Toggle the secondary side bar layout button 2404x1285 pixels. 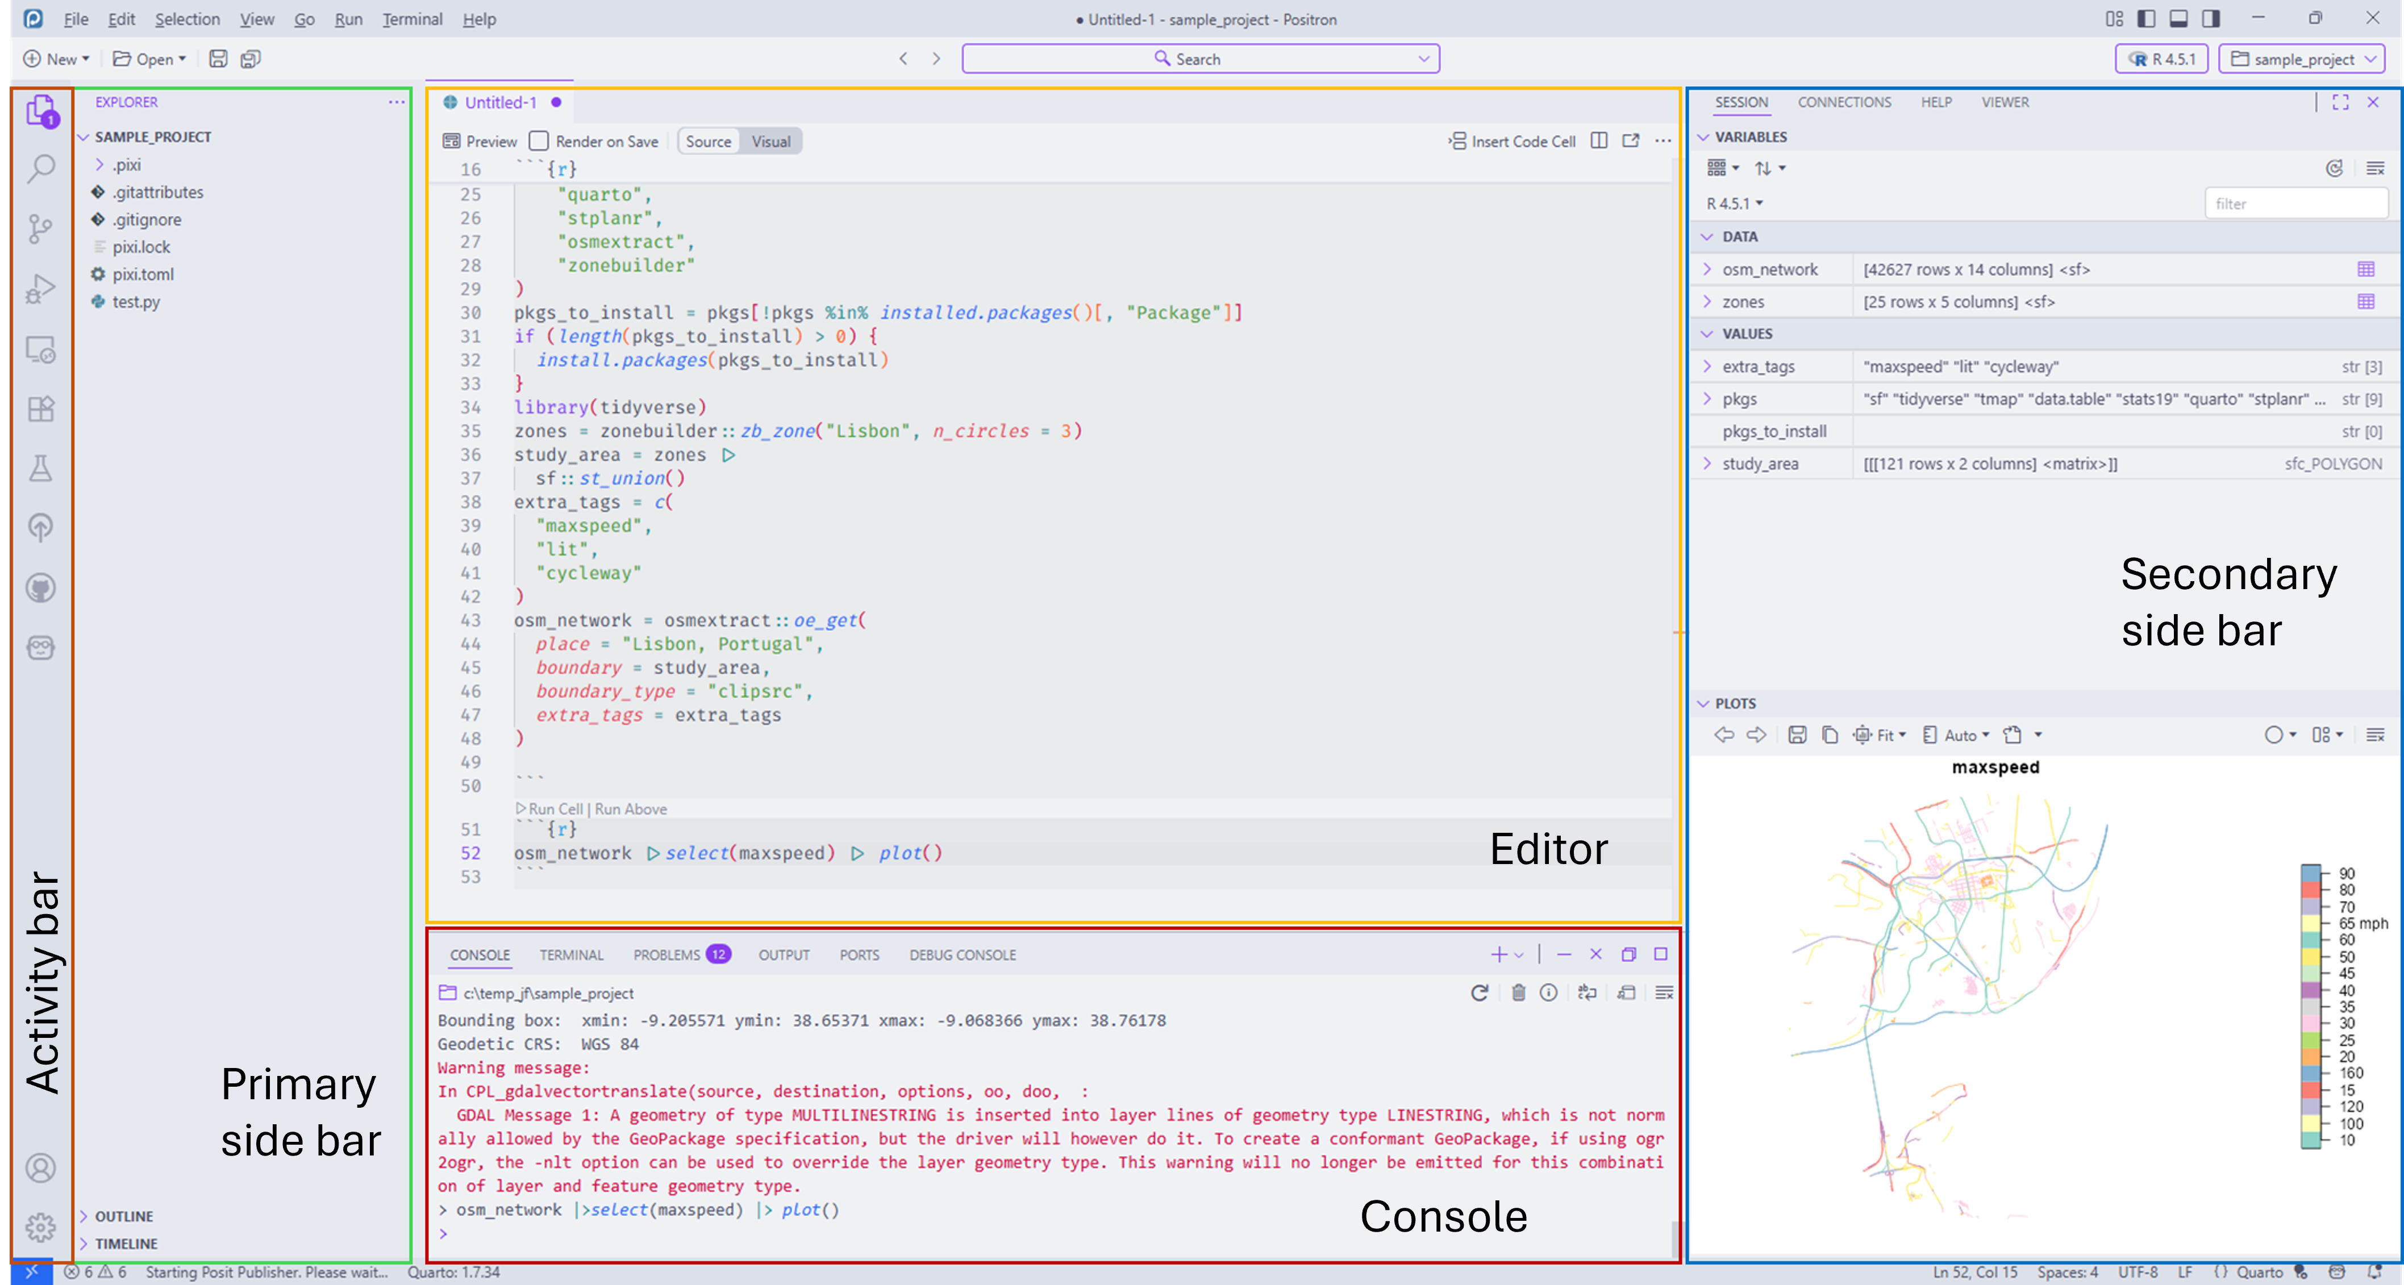[2212, 19]
